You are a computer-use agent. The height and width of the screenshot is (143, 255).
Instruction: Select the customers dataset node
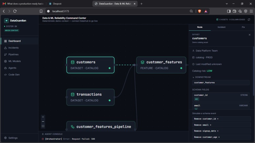point(90,65)
